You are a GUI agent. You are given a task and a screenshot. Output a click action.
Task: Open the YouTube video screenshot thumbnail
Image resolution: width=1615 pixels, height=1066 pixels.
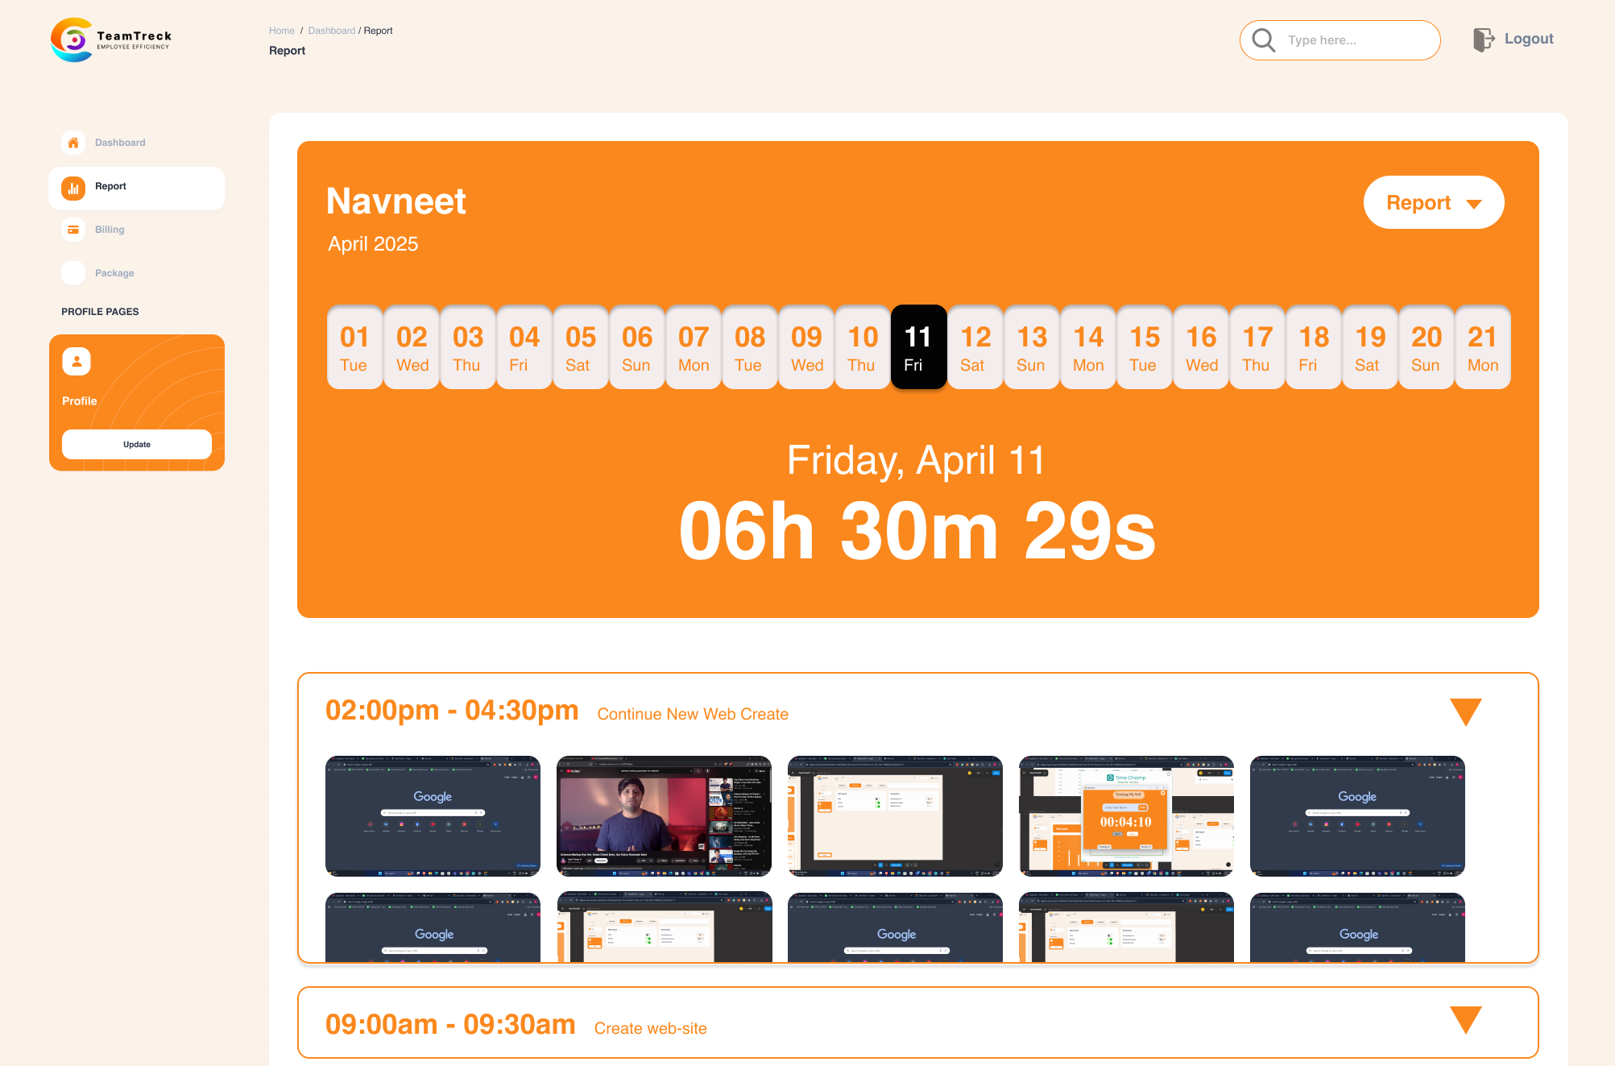coord(665,816)
